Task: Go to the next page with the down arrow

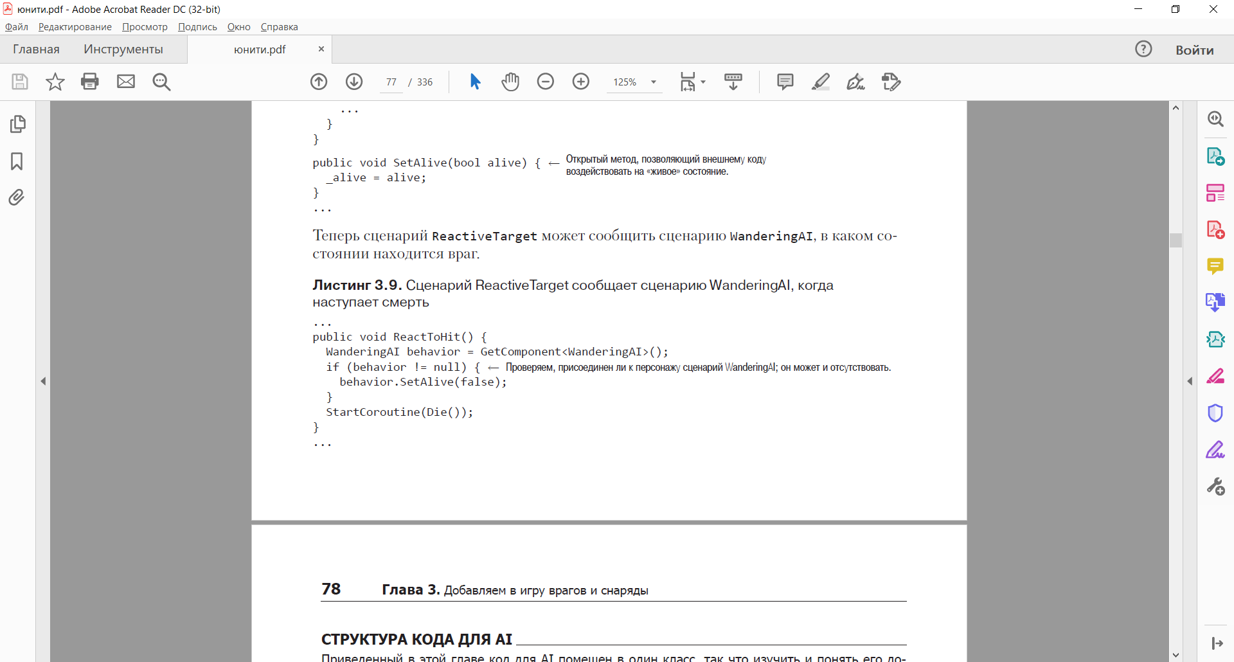Action: (354, 82)
